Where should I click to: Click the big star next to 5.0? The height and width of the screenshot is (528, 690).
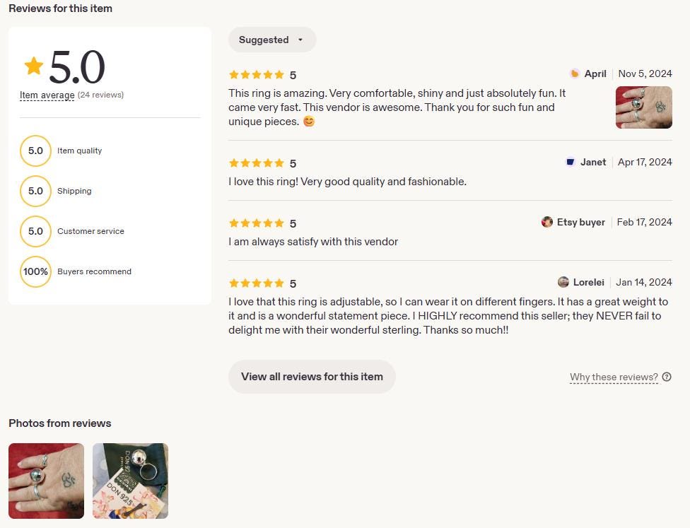[34, 66]
